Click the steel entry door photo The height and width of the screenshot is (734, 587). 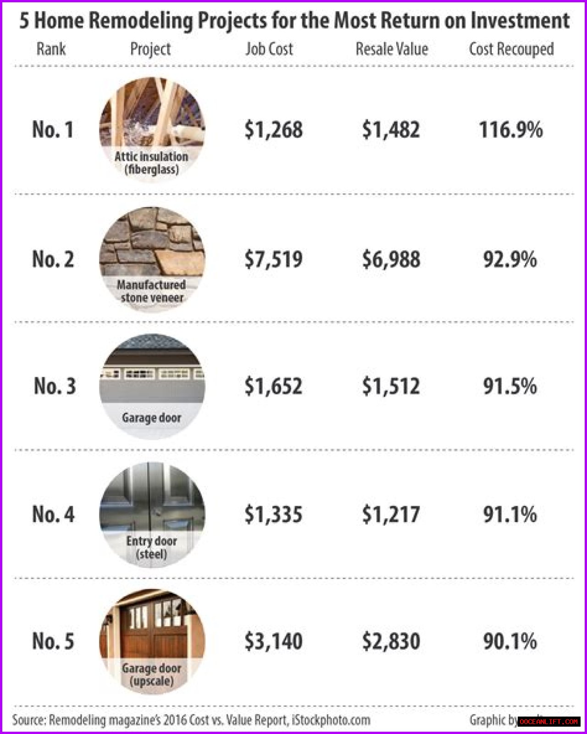coord(152,515)
